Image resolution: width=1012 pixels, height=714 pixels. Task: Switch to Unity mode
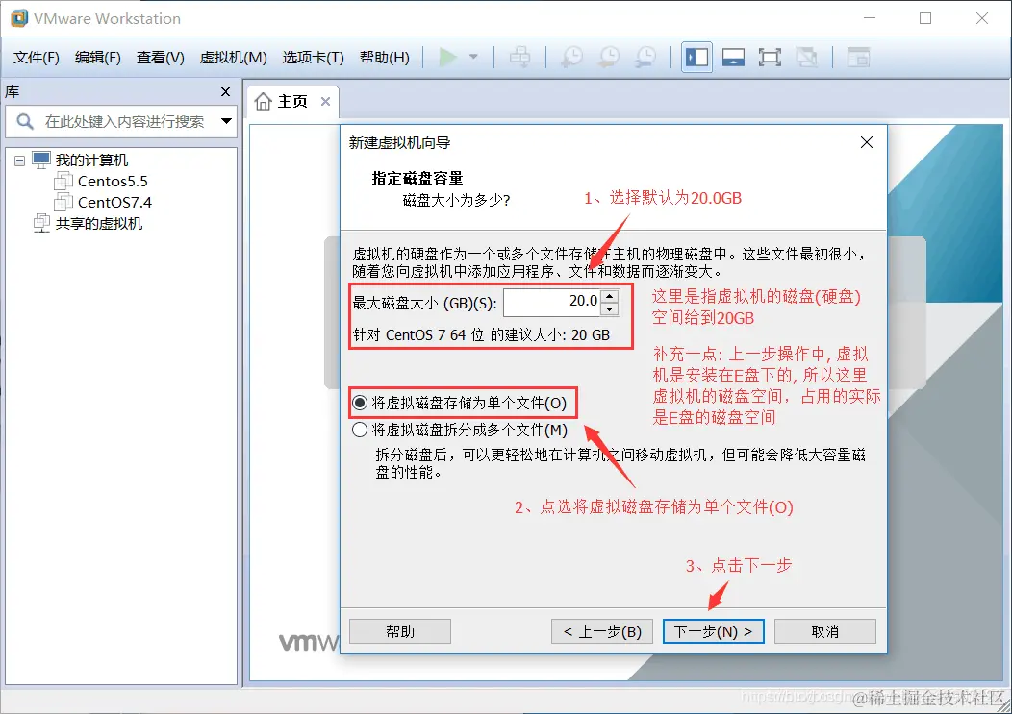pyautogui.click(x=806, y=57)
